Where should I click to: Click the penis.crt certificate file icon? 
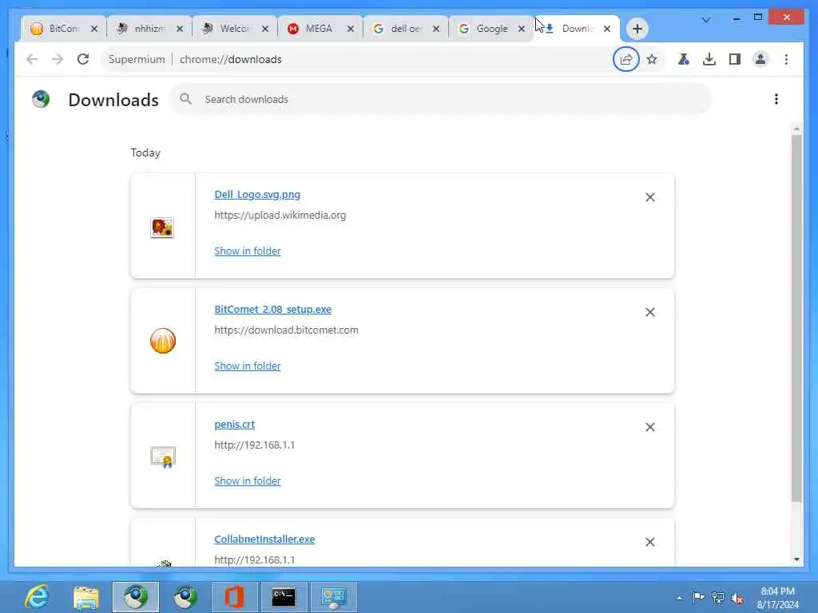163,457
